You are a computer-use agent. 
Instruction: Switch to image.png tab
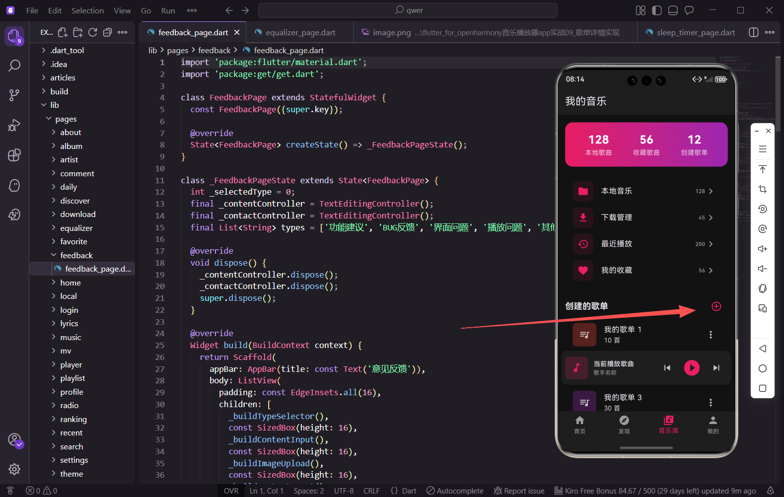click(x=496, y=32)
